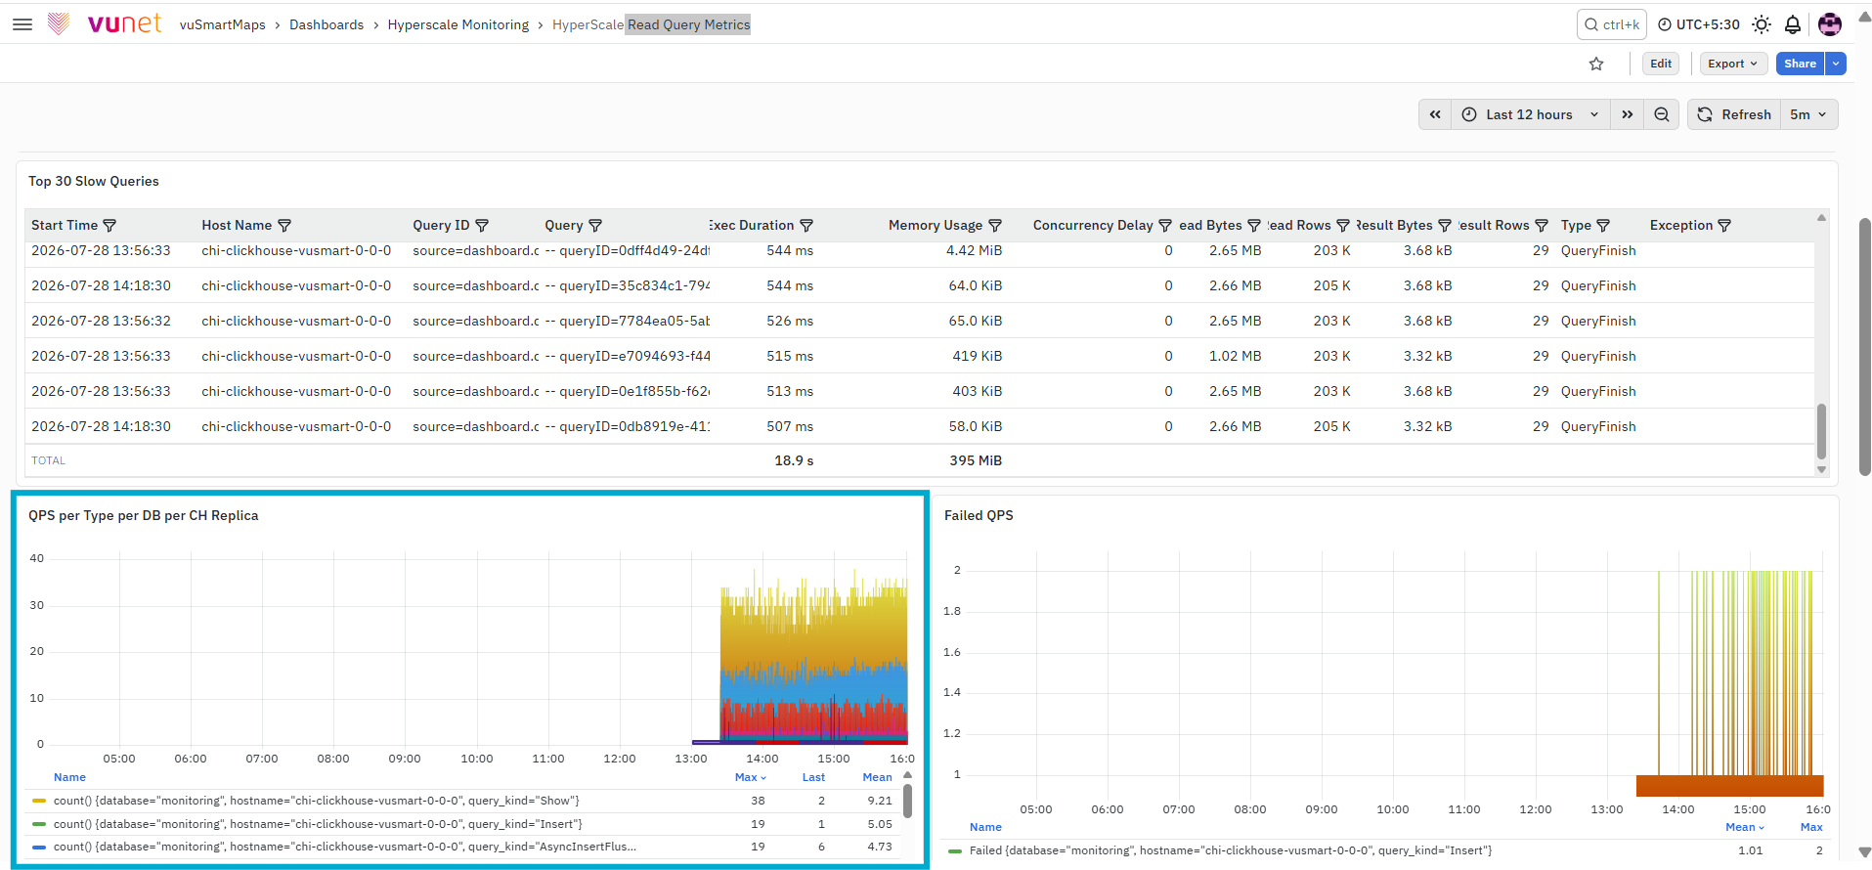
Task: Zoom out time range magnifier icon
Action: coord(1662,114)
